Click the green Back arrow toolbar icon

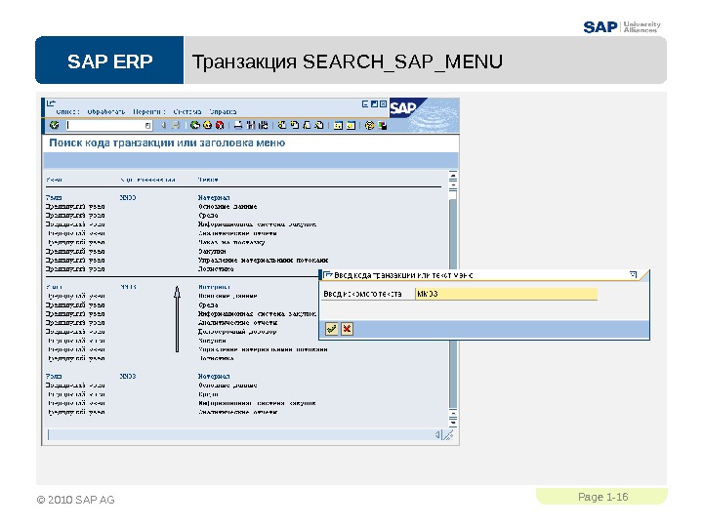(x=195, y=125)
